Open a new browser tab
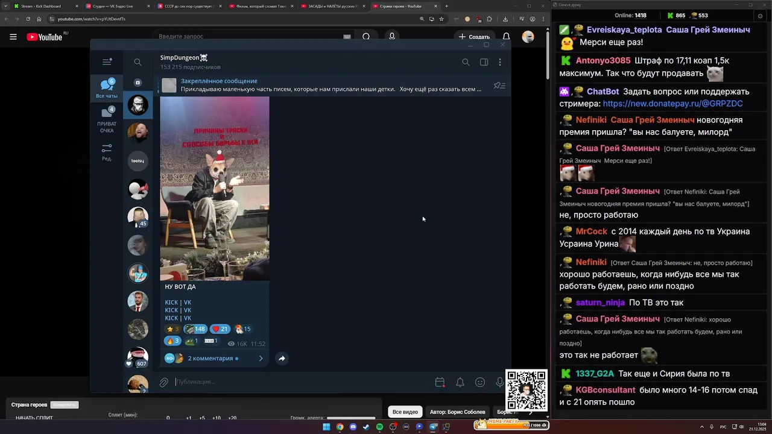Viewport: 772px width, 434px height. tap(446, 6)
